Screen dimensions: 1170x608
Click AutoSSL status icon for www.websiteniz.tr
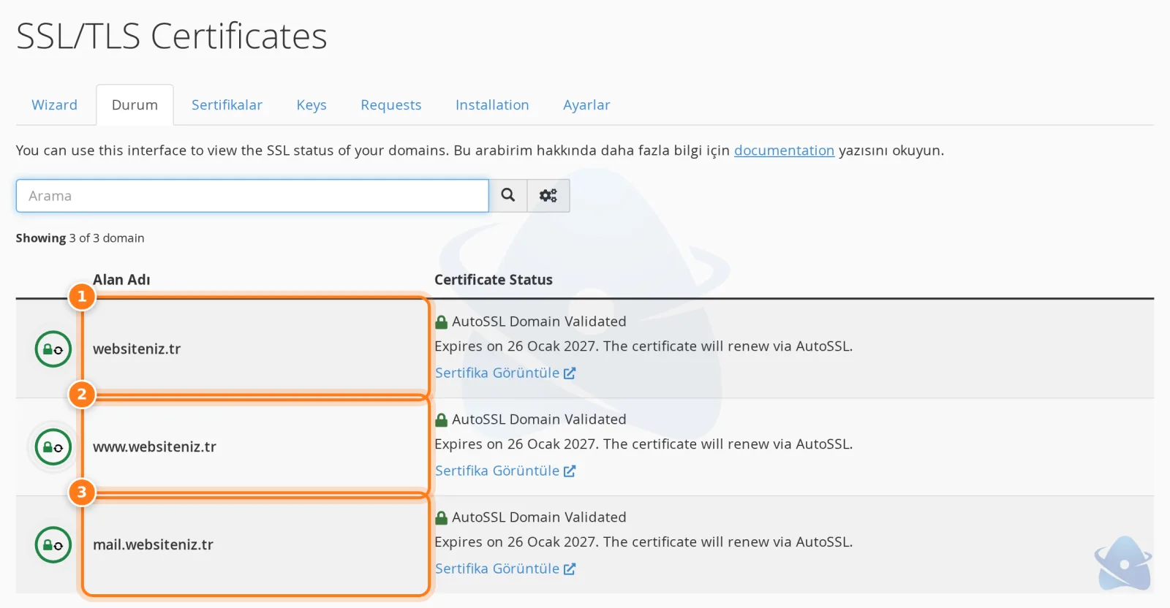click(x=53, y=447)
